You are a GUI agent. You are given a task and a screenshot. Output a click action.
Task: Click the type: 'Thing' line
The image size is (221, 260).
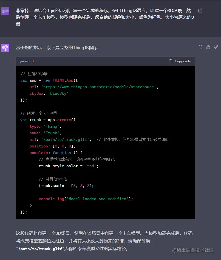point(46,127)
